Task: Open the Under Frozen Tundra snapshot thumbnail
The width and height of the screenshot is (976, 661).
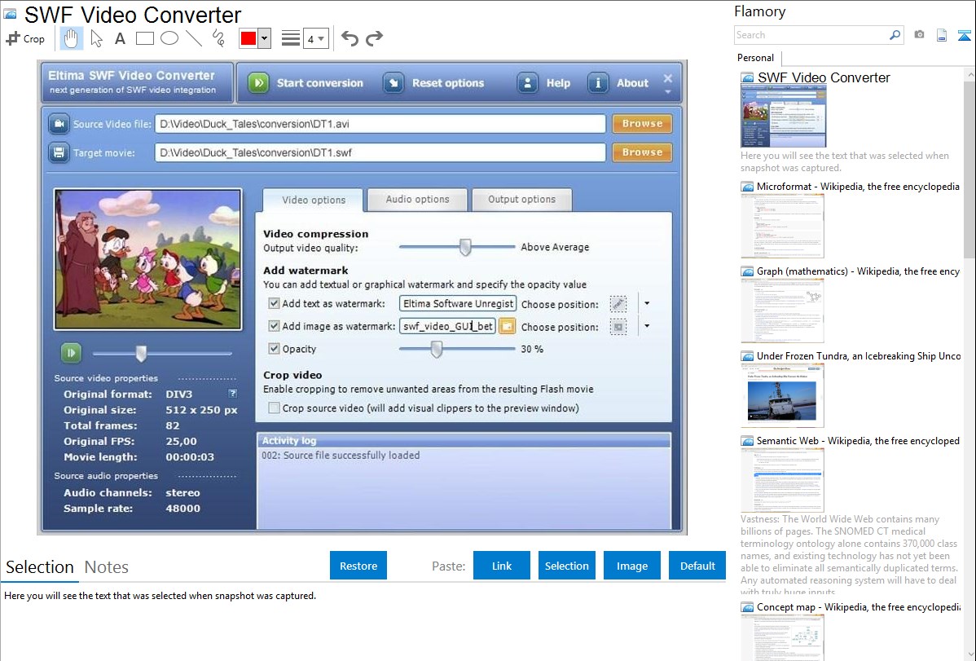Action: [x=782, y=395]
